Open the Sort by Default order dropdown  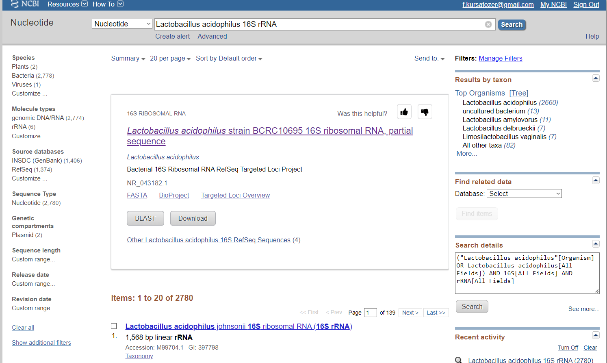(229, 59)
